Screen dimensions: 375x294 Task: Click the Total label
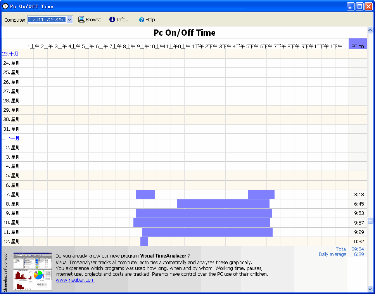(341, 249)
